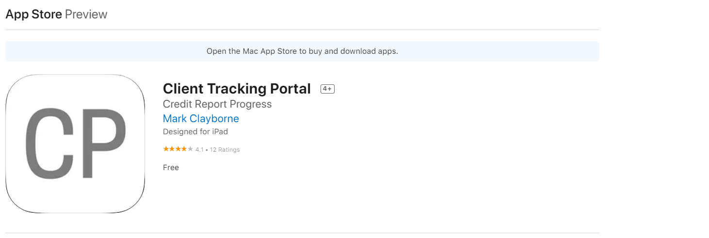Click the word Portal in app title
This screenshot has height=238, width=709.
tap(291, 89)
